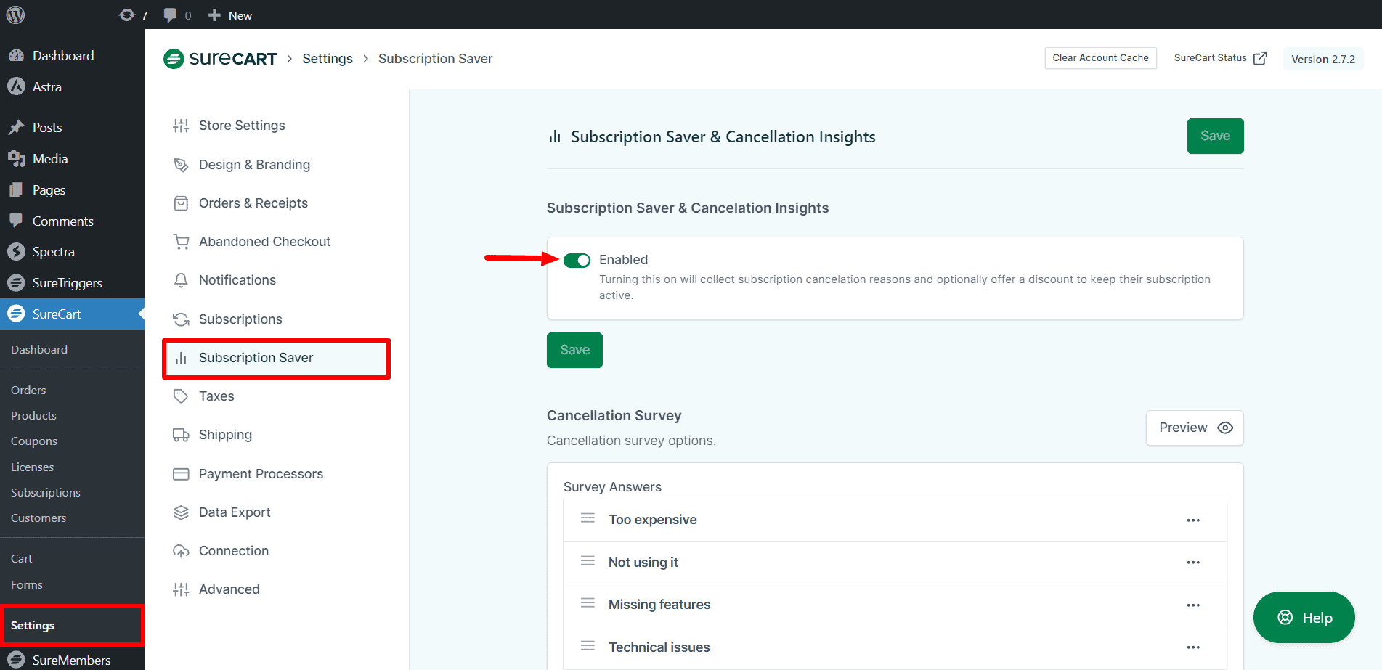This screenshot has width=1382, height=670.
Task: Open Payment Processors via its card icon
Action: pos(181,473)
